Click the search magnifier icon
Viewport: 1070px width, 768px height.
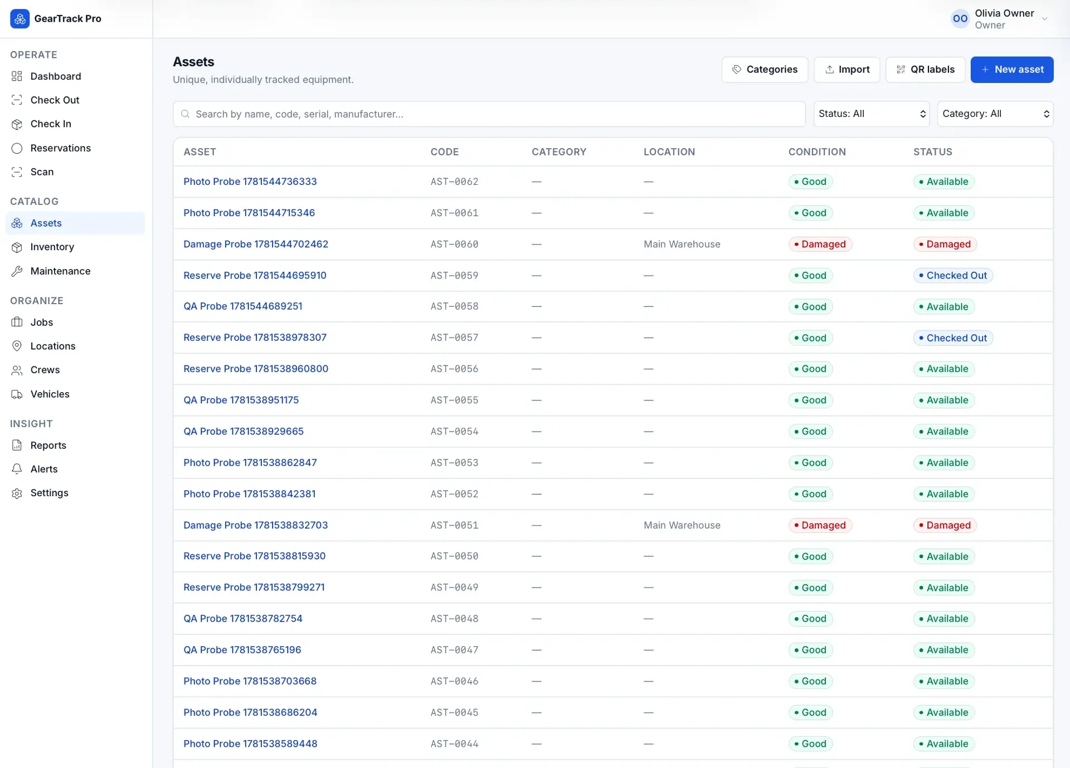pyautogui.click(x=185, y=114)
